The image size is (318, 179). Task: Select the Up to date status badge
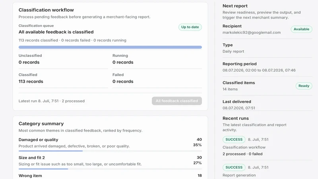190,27
